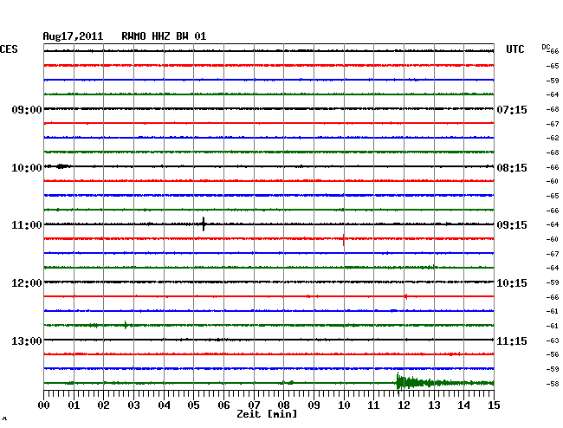Image resolution: width=563 pixels, height=428 pixels.
Task: Click minute 15 on the time axis
Action: click(x=494, y=405)
